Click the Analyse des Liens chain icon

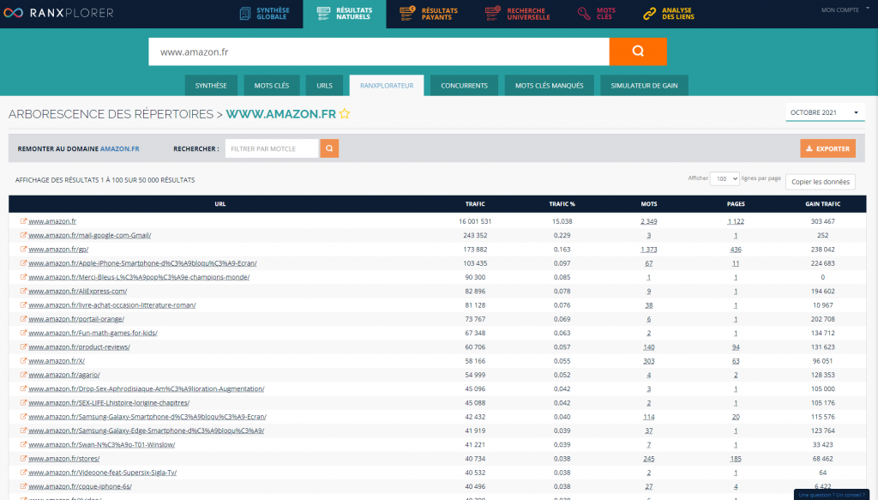click(x=650, y=14)
